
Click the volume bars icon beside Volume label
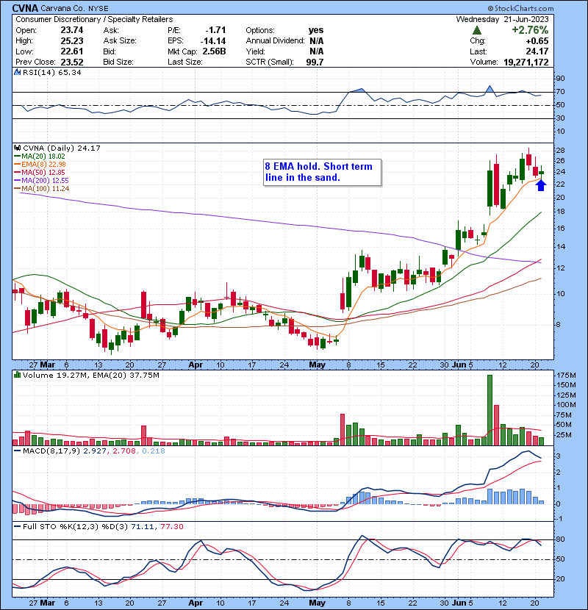click(x=17, y=375)
